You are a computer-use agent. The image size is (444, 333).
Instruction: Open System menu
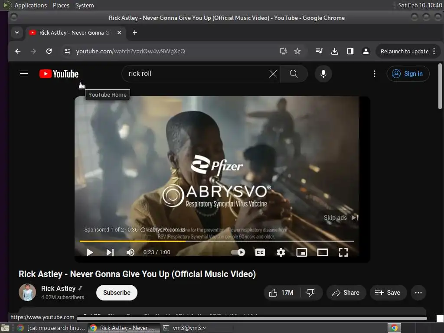(85, 5)
